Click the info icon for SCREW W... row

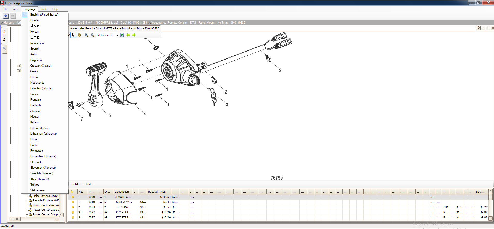pos(73,202)
